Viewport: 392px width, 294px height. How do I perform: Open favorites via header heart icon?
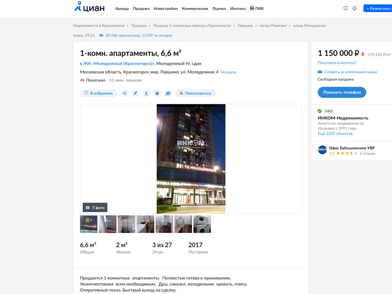click(345, 8)
